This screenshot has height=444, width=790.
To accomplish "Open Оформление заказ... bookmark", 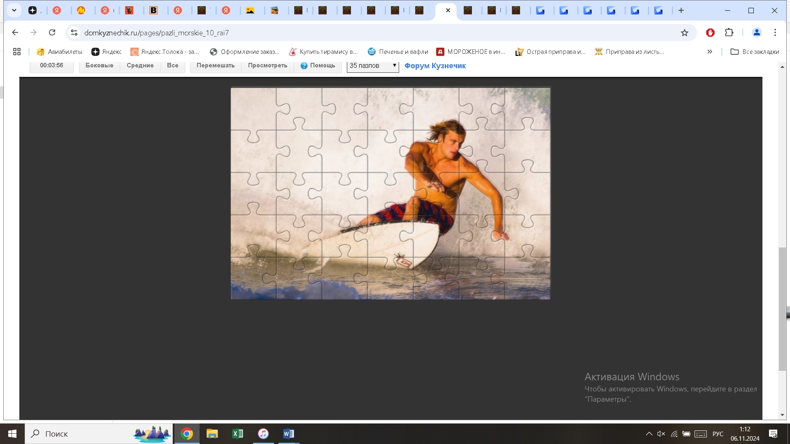I will coord(245,51).
